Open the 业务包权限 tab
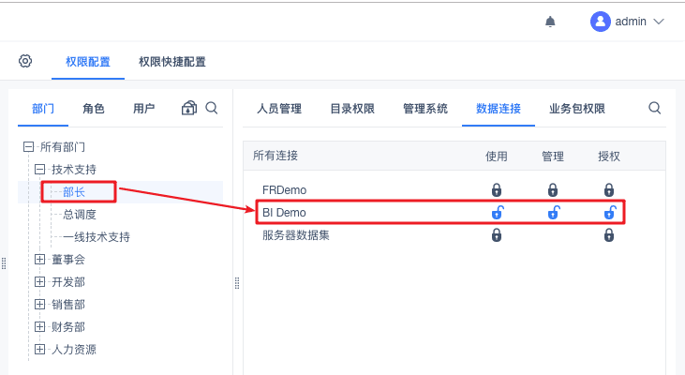The image size is (685, 375). pos(577,109)
